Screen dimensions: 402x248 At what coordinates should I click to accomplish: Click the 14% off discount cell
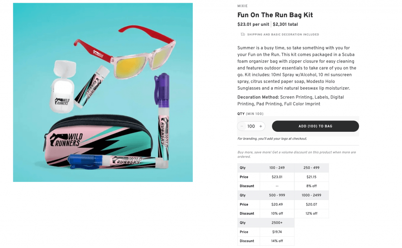coord(277,241)
